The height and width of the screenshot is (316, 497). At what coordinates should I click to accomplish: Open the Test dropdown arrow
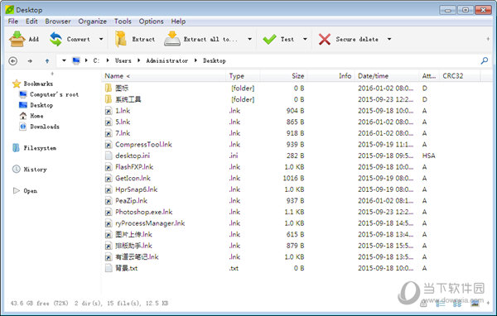pos(305,39)
